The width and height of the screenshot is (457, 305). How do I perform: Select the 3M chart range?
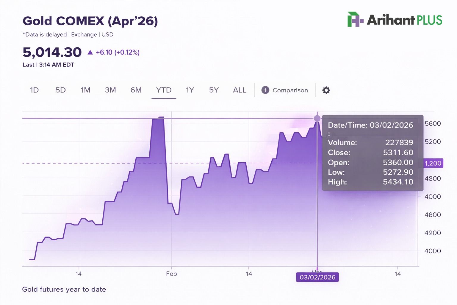tap(110, 90)
